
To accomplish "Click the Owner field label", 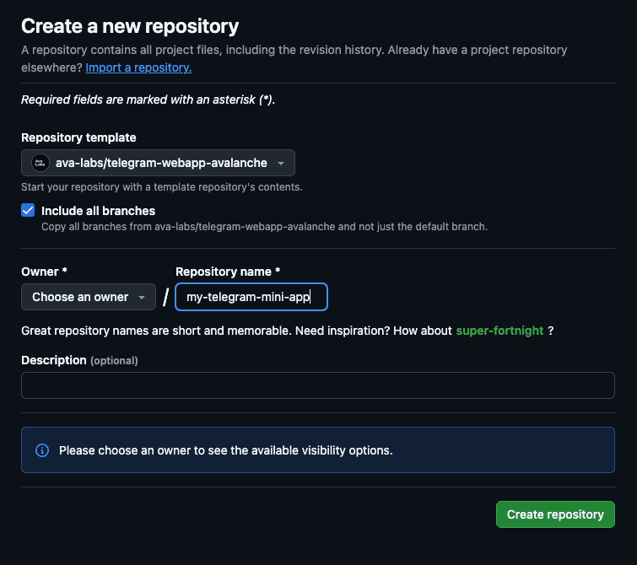I will click(x=43, y=272).
